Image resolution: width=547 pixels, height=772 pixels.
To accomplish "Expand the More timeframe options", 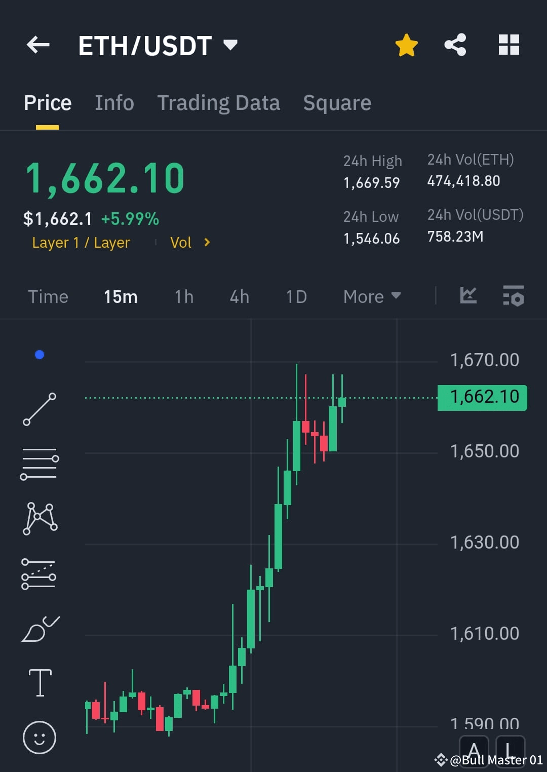I will click(371, 296).
